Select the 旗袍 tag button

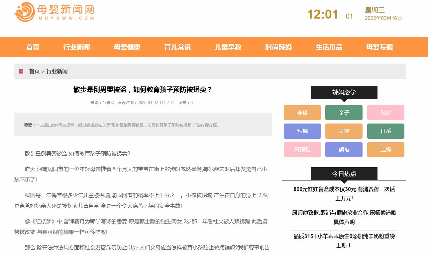344,150
